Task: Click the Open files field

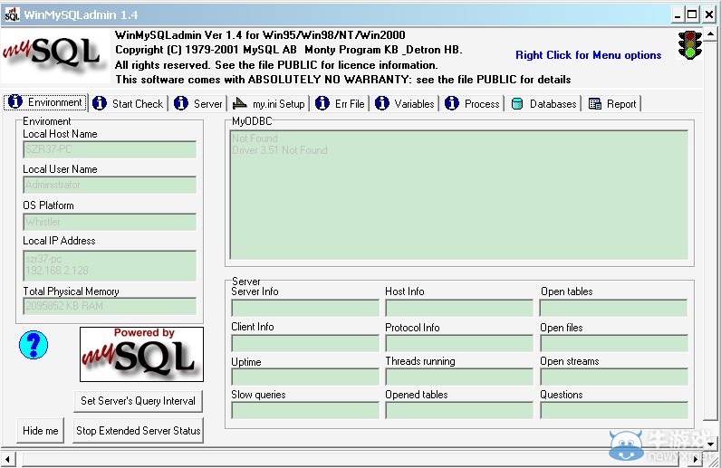Action: pos(614,343)
